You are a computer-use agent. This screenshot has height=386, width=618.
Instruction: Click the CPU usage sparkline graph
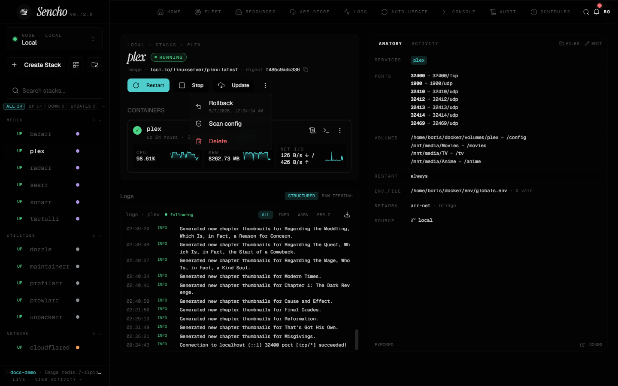[185, 155]
